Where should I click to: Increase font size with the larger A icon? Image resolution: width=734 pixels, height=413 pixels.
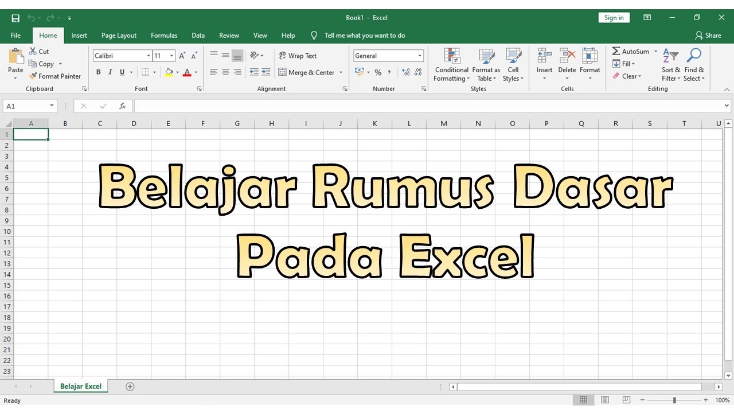[x=182, y=56]
